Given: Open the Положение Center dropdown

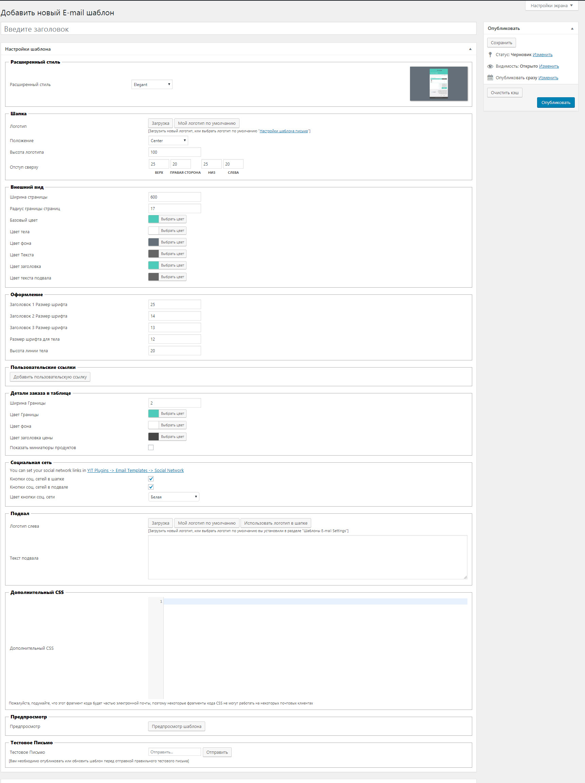Looking at the screenshot, I should [x=168, y=140].
